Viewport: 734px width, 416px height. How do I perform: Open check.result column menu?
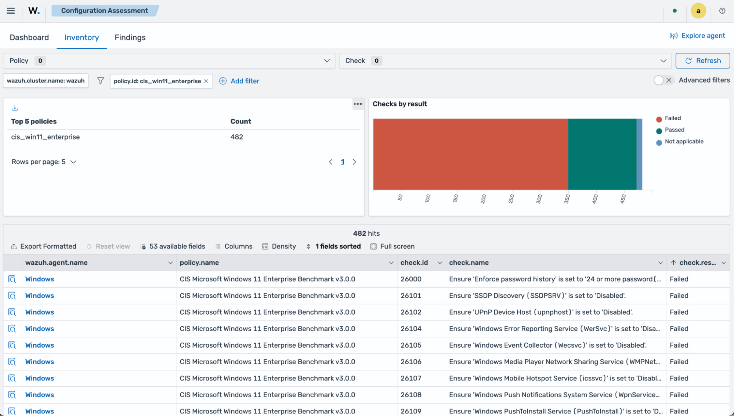coord(723,263)
